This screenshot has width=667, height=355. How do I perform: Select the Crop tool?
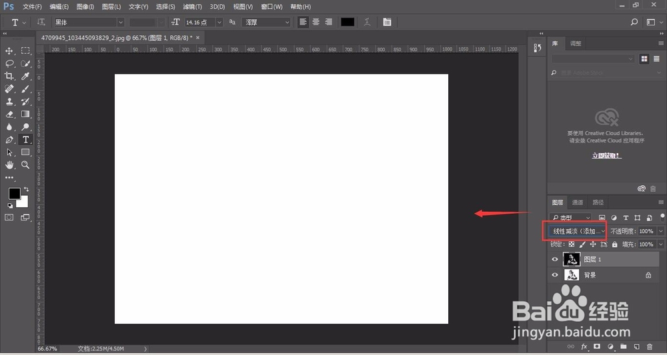coord(9,76)
